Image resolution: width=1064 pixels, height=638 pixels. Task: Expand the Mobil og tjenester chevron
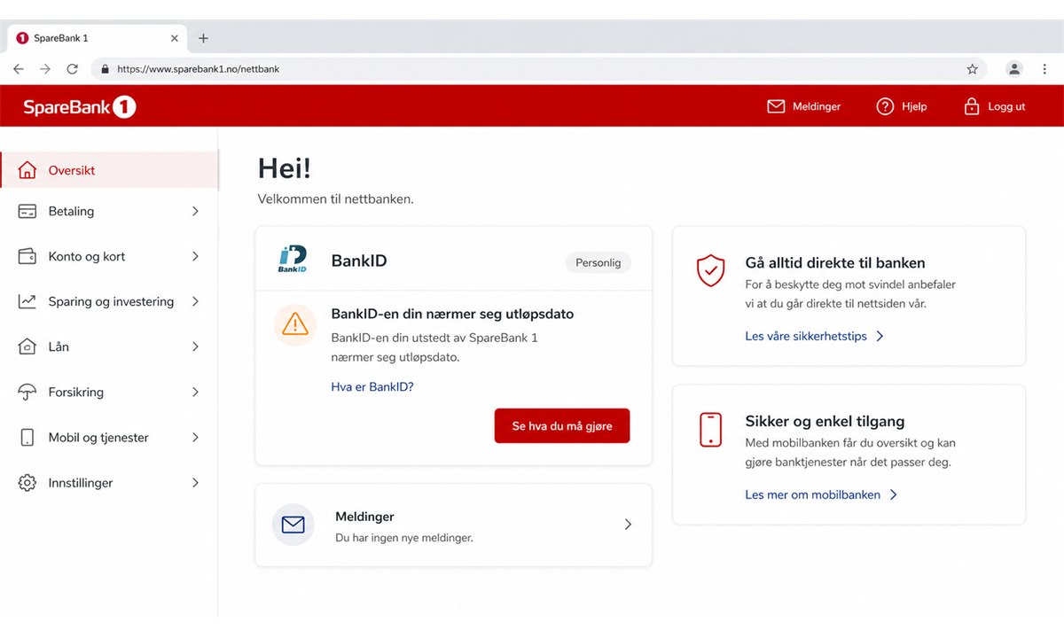coord(195,438)
